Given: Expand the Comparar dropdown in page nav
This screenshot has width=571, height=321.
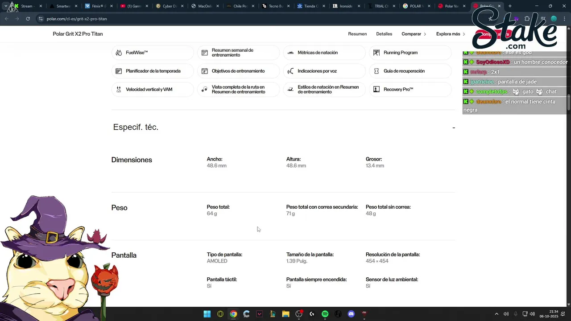Looking at the screenshot, I should (x=414, y=34).
